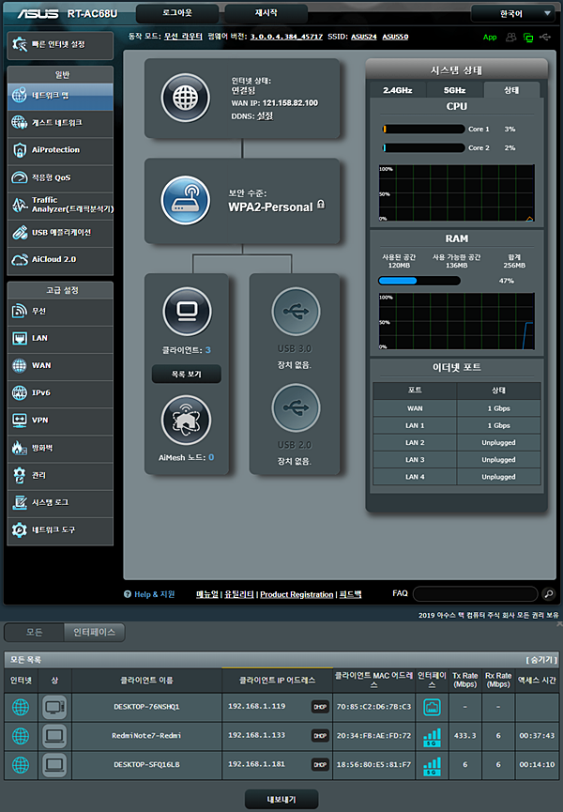This screenshot has height=812, width=563.
Task: Open Guest Network in the sidebar
Action: [x=60, y=123]
